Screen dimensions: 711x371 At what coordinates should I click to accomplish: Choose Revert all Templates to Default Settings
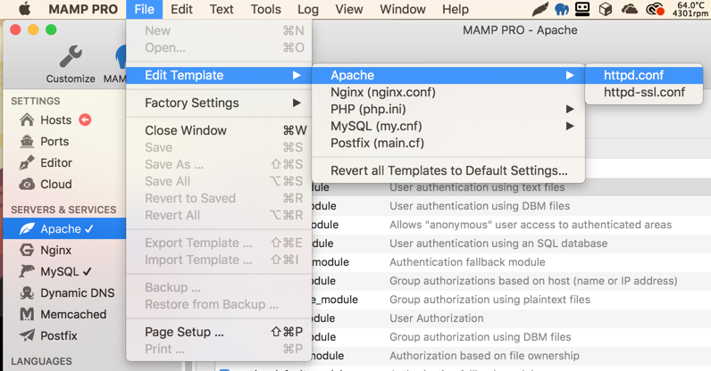pyautogui.click(x=448, y=170)
